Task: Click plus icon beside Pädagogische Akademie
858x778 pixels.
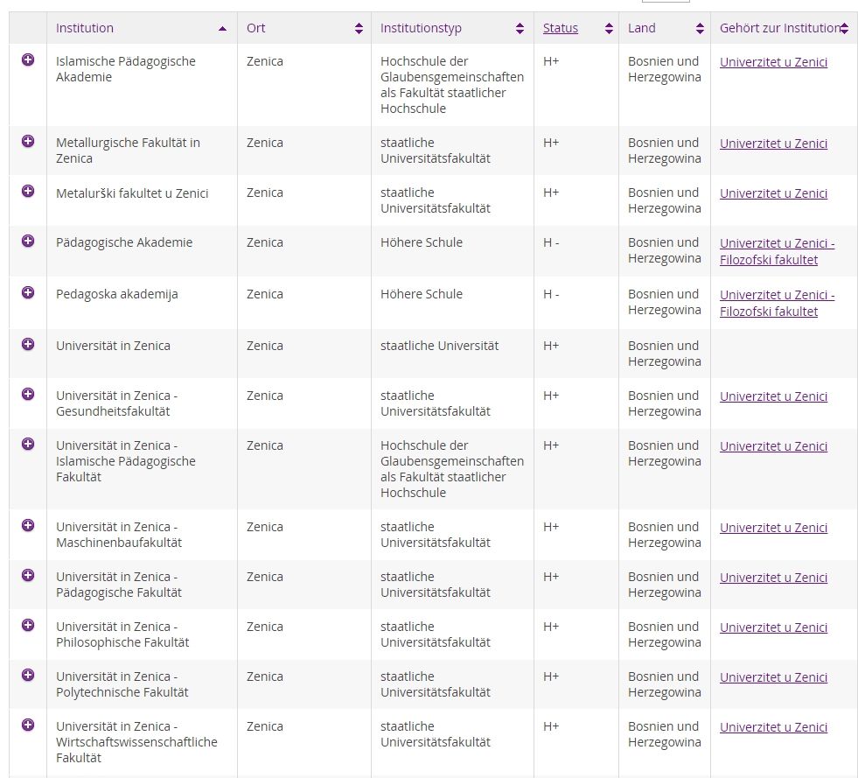Action: (28, 241)
